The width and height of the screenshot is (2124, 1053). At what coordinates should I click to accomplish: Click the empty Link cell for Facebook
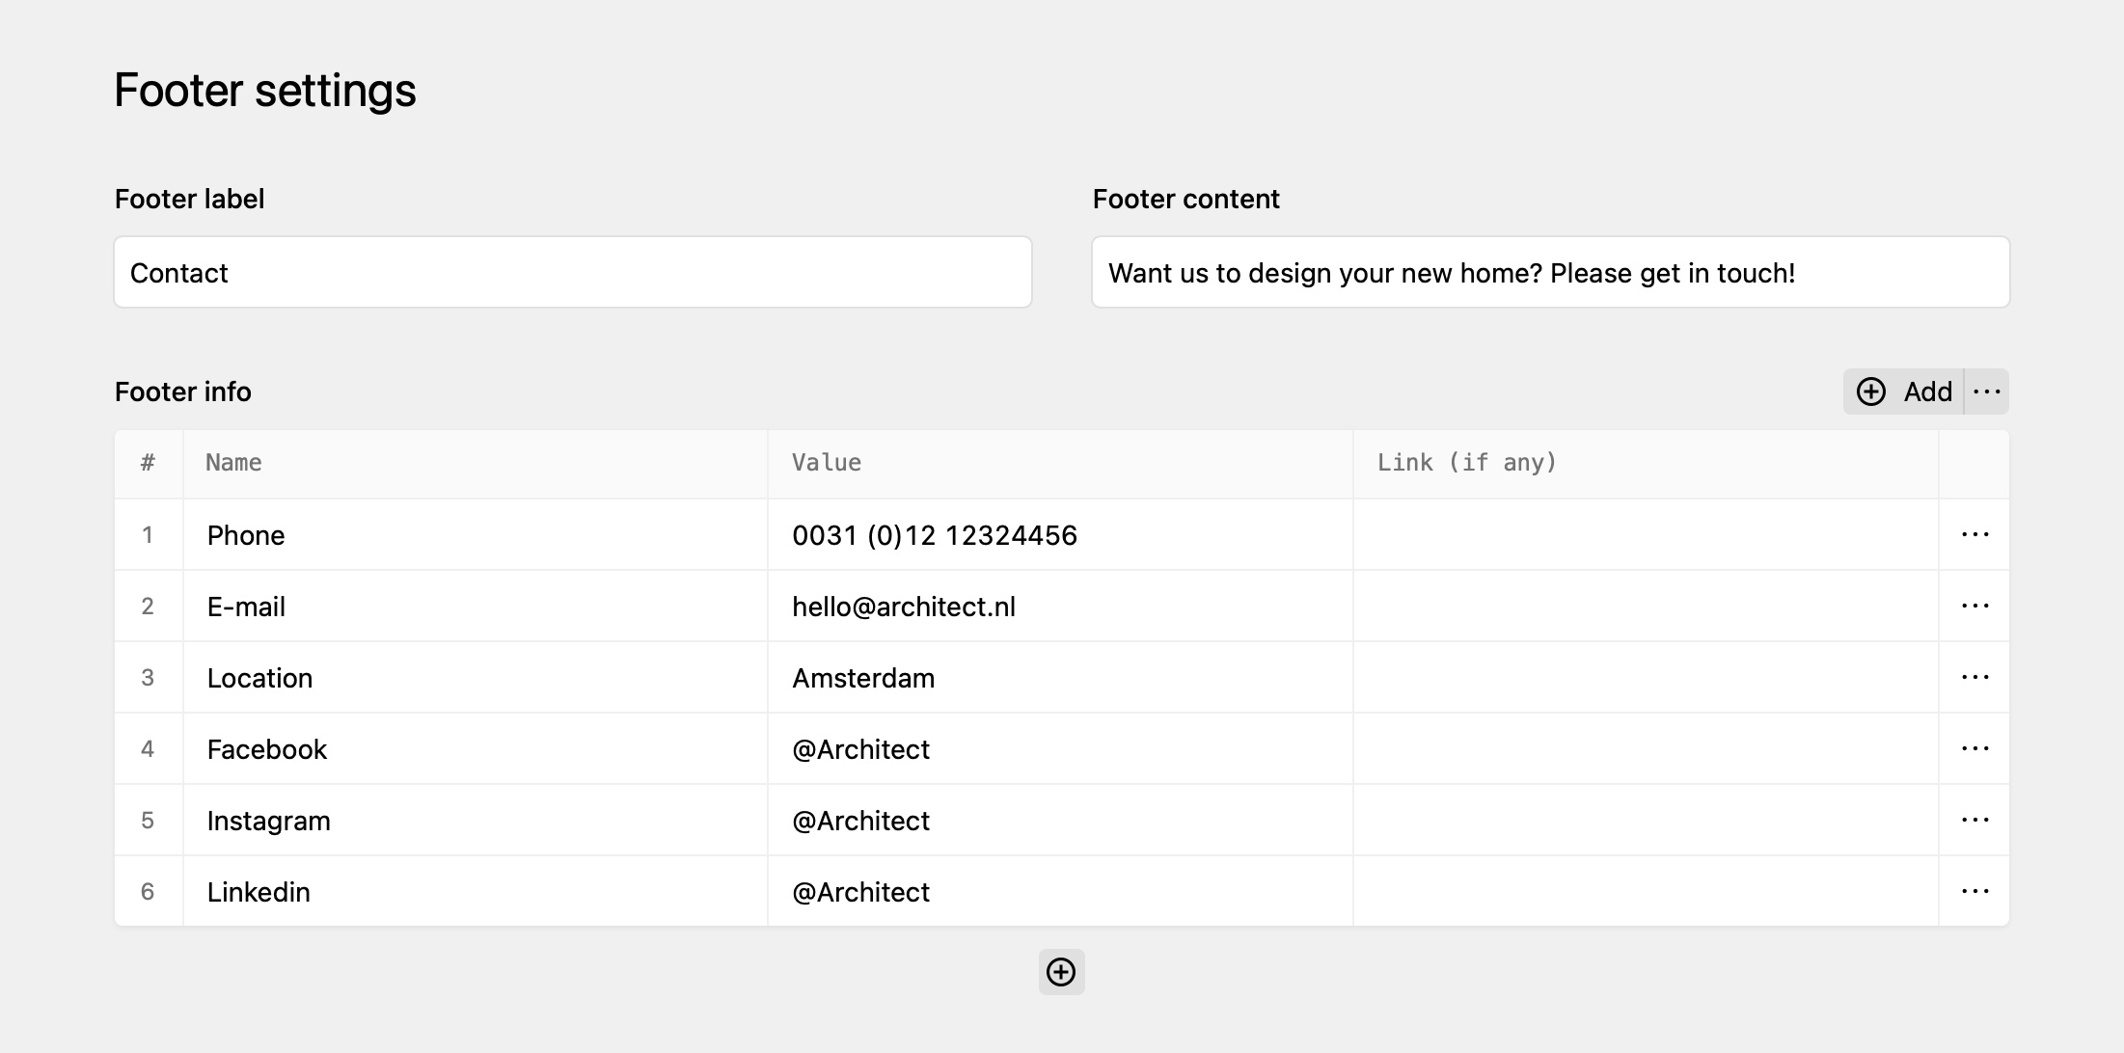(x=1646, y=749)
